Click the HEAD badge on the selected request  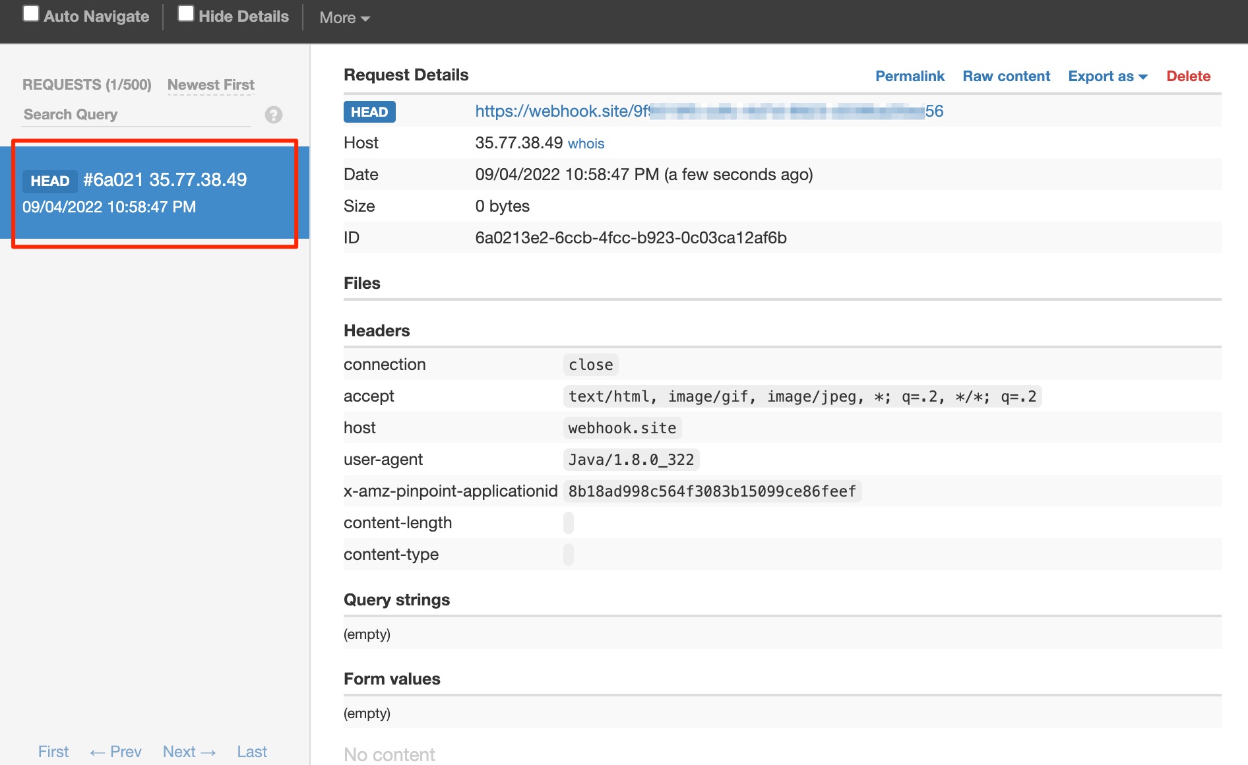point(50,181)
